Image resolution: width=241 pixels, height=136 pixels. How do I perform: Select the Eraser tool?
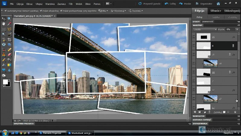(x=9, y=55)
